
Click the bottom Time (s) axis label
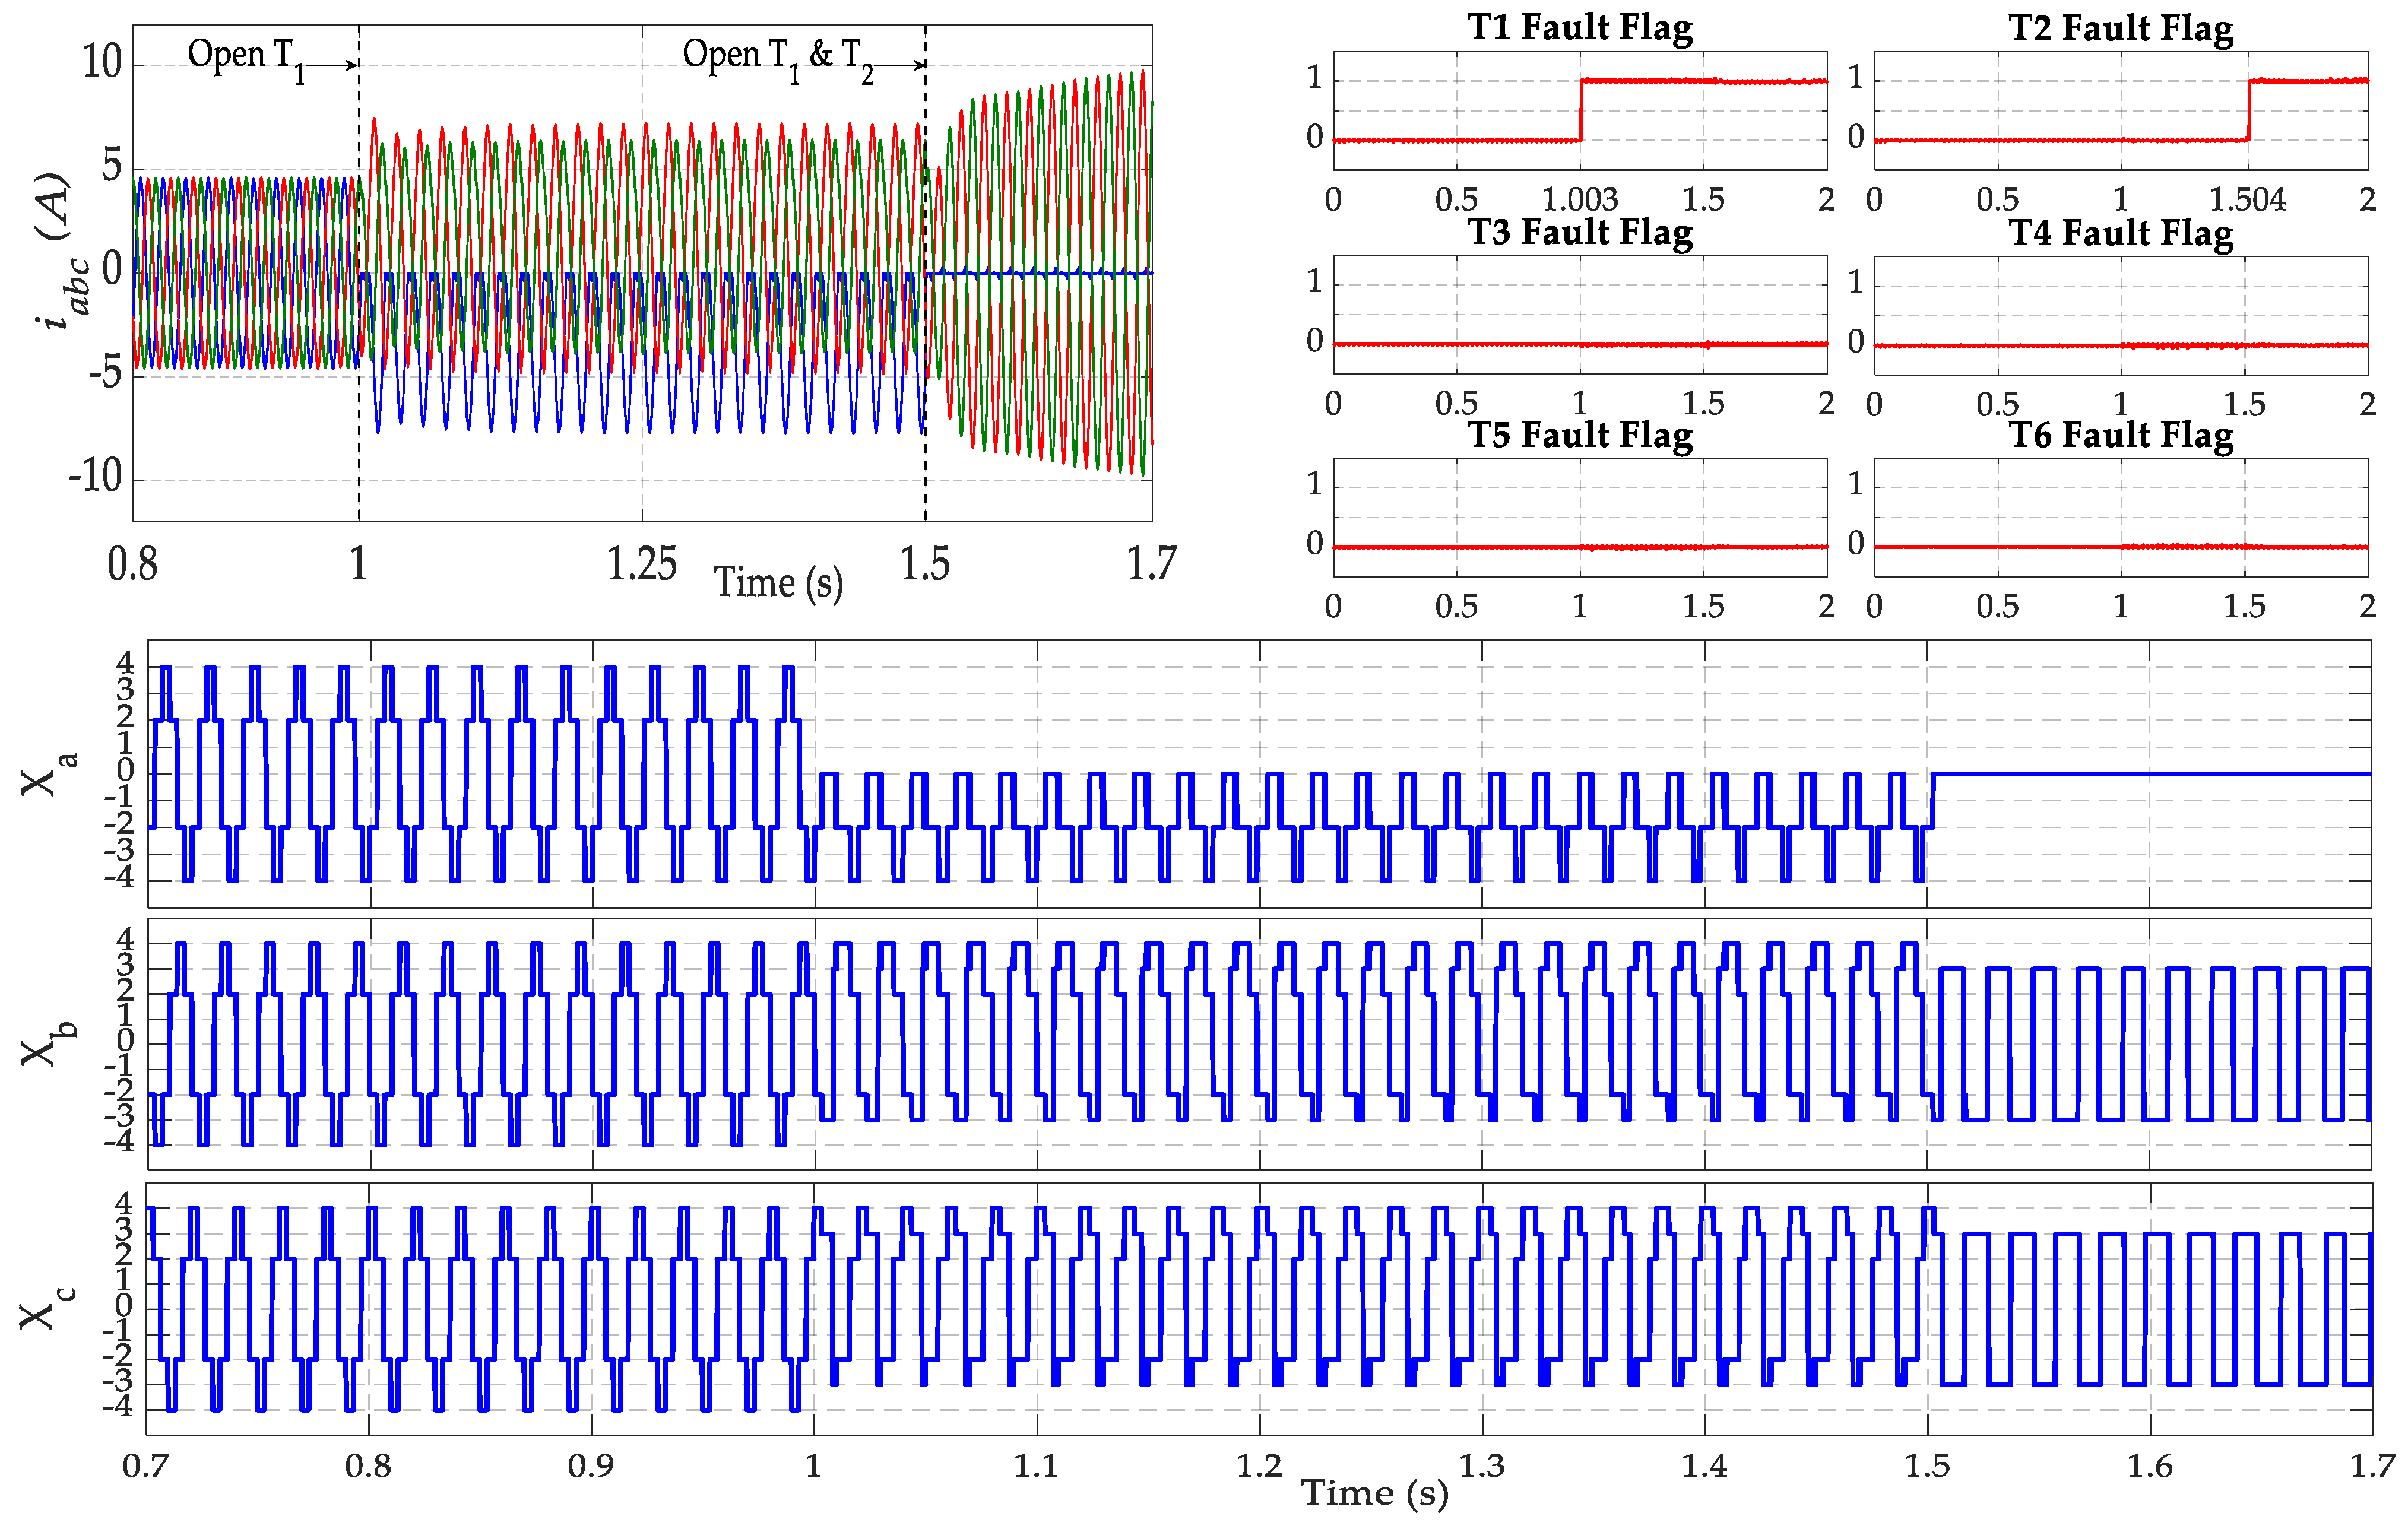[x=1374, y=1493]
